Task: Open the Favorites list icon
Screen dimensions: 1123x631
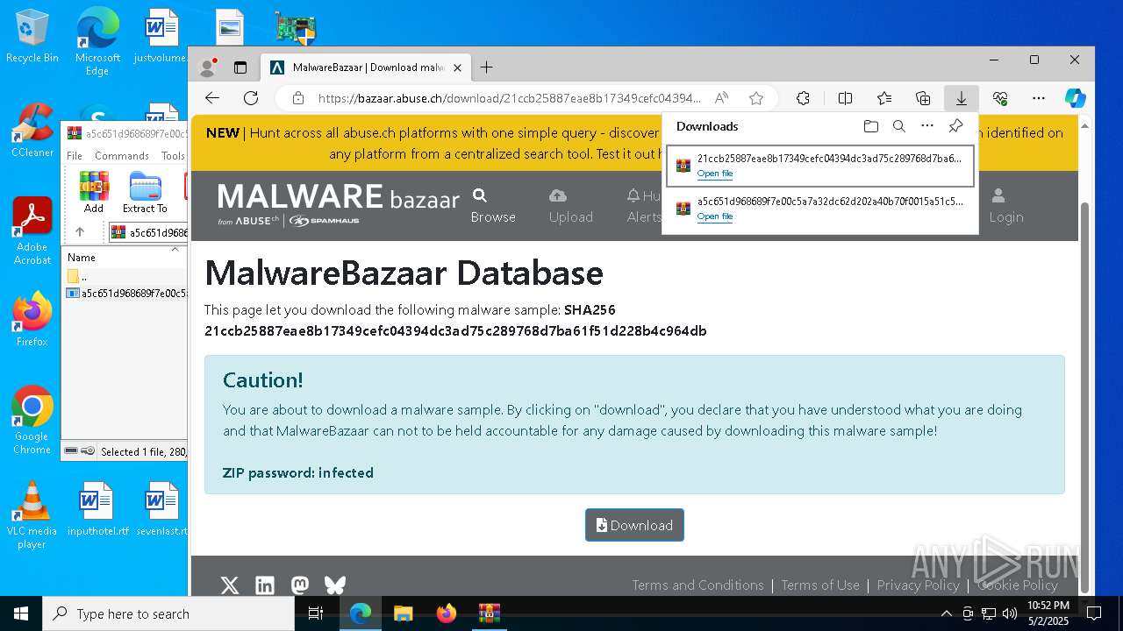Action: [884, 98]
